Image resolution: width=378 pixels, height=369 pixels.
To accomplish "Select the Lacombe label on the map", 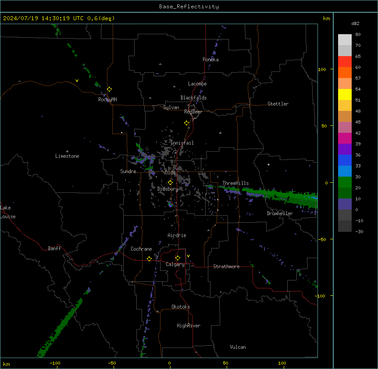I will 197,84.
